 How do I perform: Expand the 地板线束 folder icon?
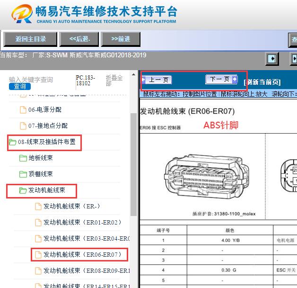click(23, 158)
